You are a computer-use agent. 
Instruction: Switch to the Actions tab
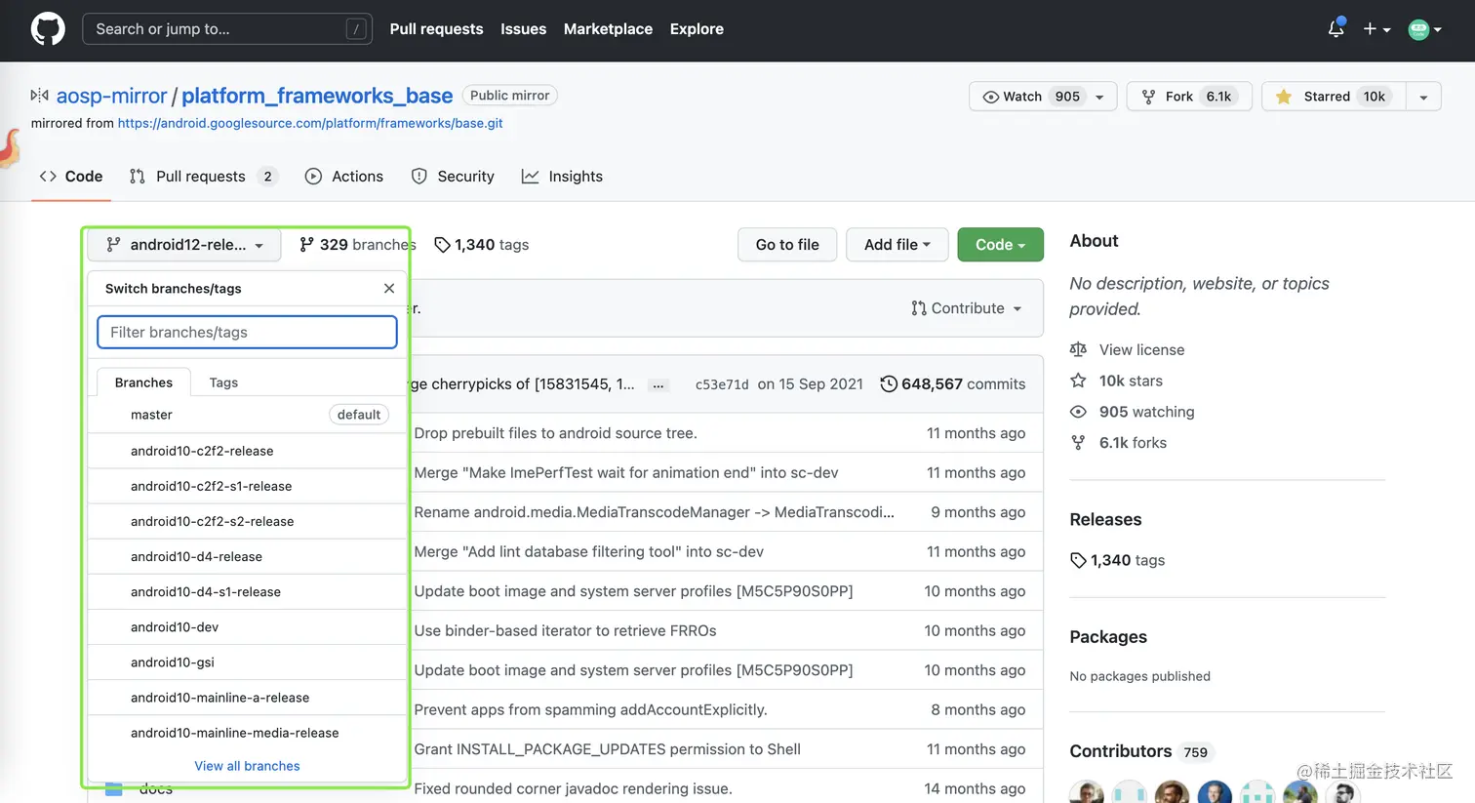click(344, 177)
